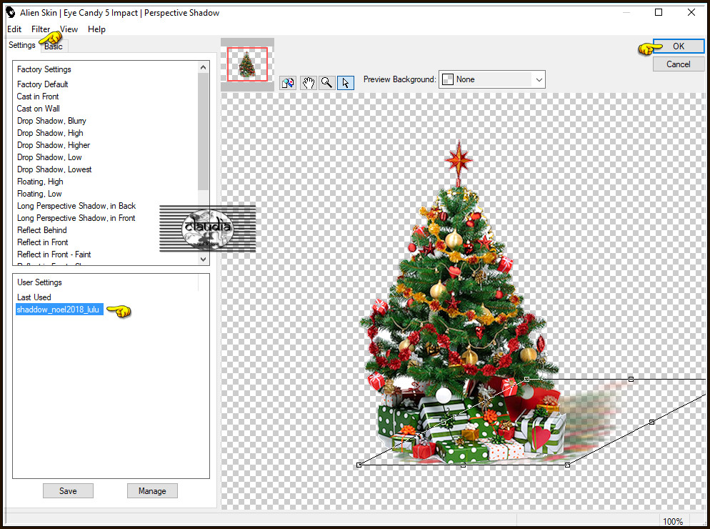Switch to the Basic tab
This screenshot has width=710, height=529.
[x=54, y=46]
